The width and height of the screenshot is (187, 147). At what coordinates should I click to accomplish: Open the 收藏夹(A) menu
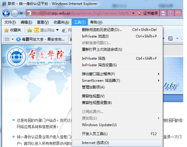61,22
